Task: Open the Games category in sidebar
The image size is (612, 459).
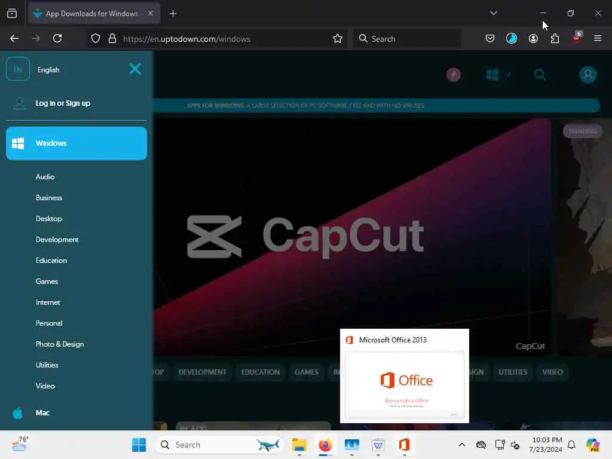Action: [47, 281]
